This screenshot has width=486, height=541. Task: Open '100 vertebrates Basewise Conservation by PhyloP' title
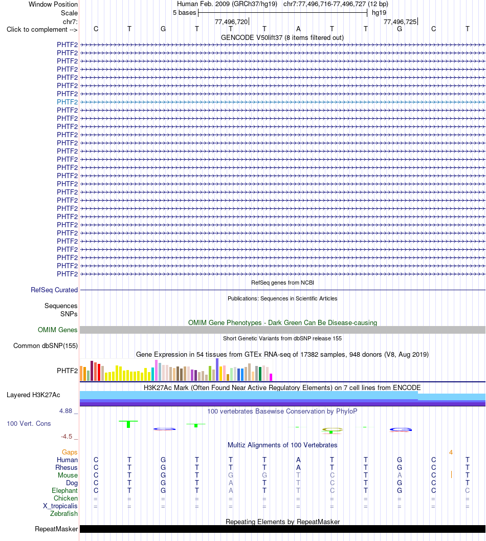click(282, 412)
